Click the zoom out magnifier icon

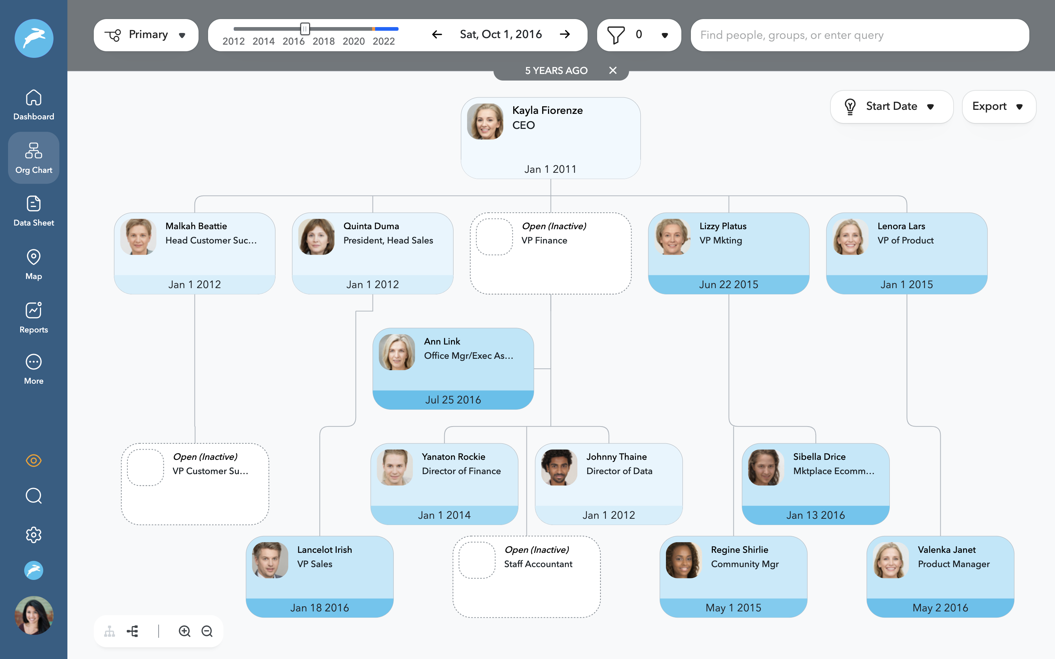(x=207, y=631)
